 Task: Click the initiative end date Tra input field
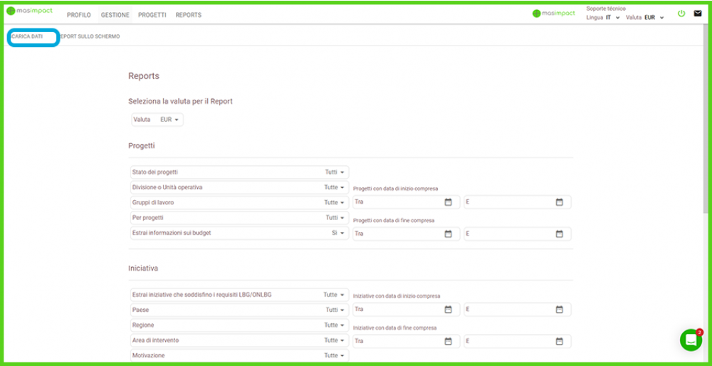pos(395,341)
